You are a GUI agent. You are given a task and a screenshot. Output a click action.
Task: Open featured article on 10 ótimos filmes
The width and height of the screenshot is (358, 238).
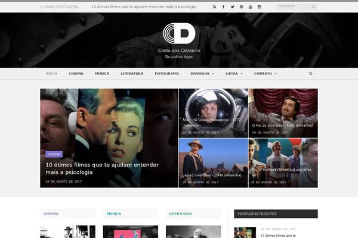click(102, 168)
